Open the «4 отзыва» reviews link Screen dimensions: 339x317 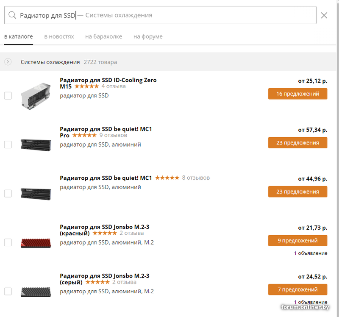point(114,86)
